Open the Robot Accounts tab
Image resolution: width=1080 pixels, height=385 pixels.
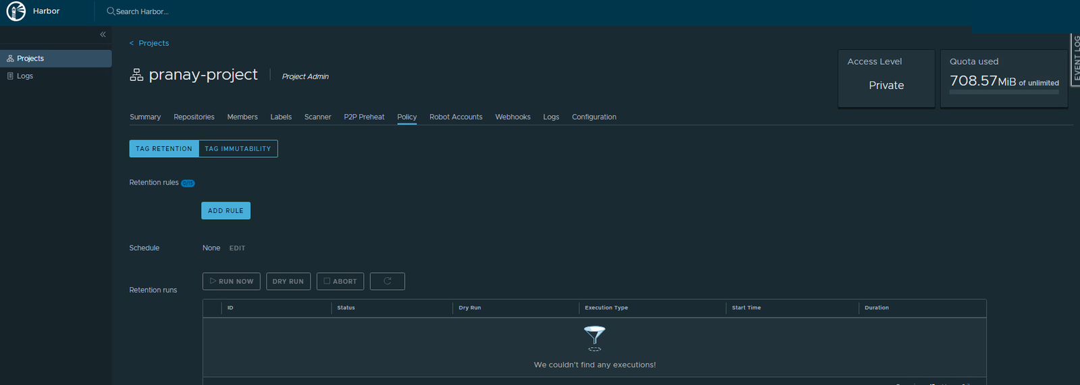click(456, 117)
